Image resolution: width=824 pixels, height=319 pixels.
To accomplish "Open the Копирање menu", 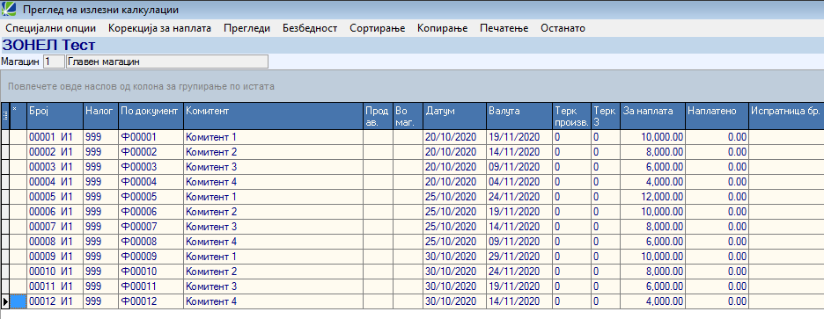I will tap(442, 28).
